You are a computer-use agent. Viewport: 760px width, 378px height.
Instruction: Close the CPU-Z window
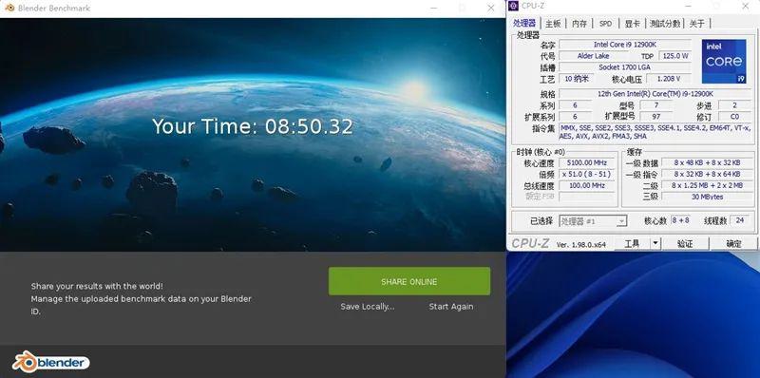tap(745, 6)
